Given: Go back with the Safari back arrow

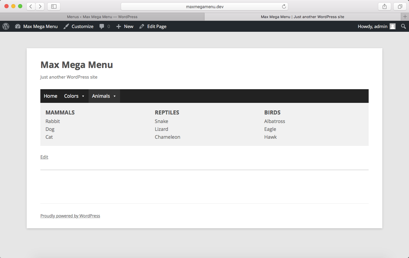Looking at the screenshot, I should pos(31,6).
